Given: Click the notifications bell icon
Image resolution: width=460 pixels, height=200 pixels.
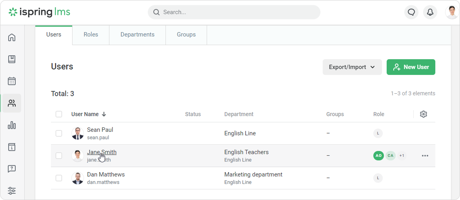Looking at the screenshot, I should 430,12.
